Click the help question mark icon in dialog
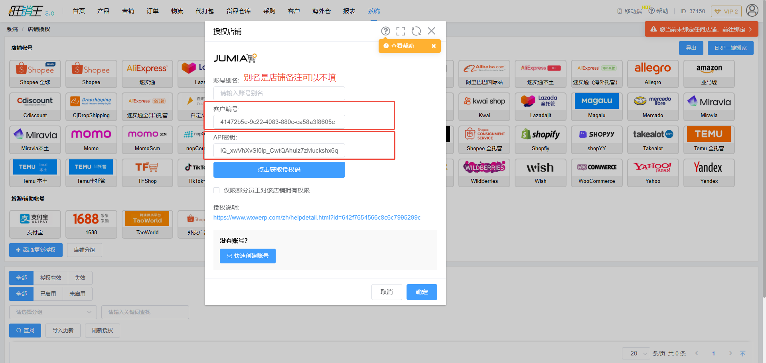 click(385, 31)
